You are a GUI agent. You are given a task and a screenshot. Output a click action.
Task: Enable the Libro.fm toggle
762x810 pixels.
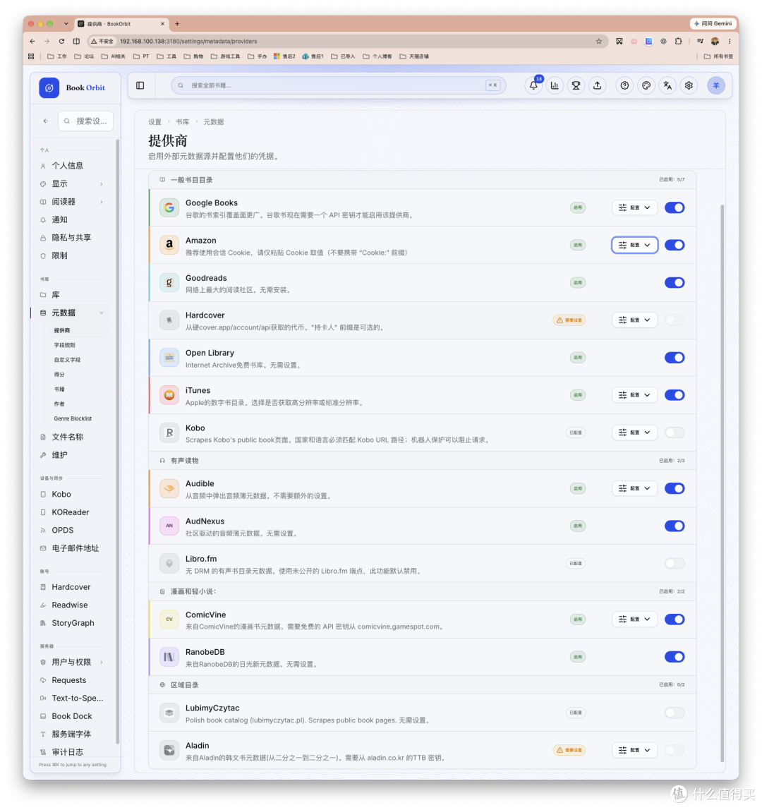(x=675, y=564)
